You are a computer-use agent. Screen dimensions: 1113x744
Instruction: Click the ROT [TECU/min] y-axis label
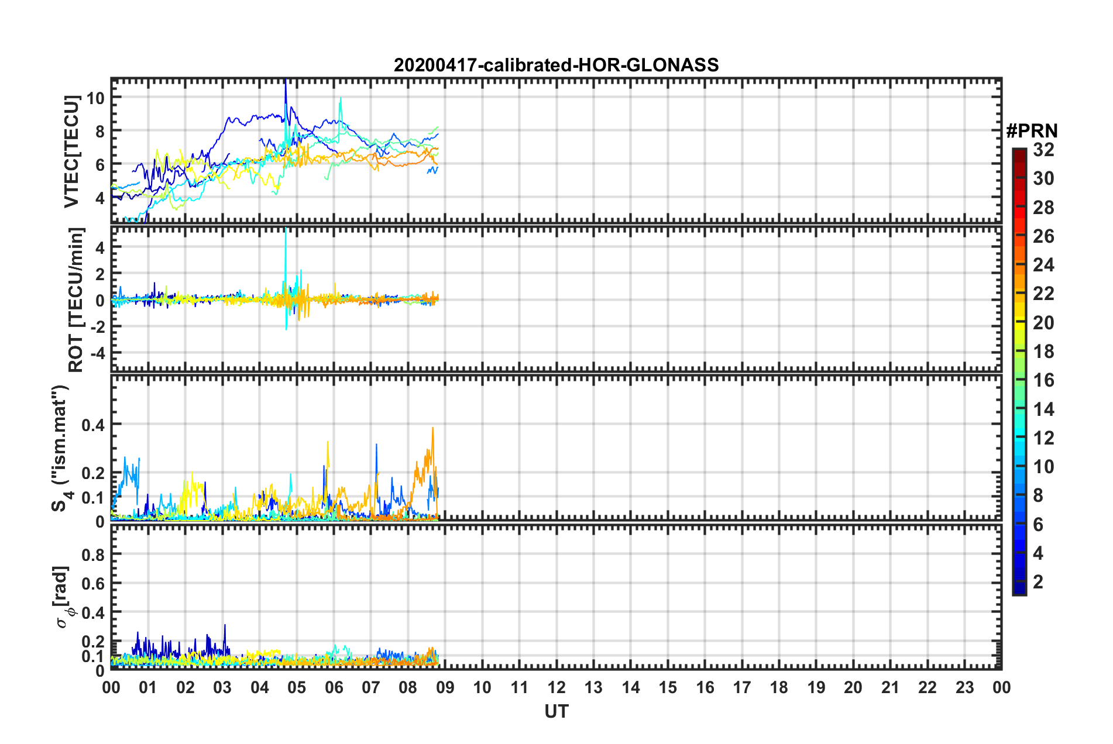click(x=75, y=300)
